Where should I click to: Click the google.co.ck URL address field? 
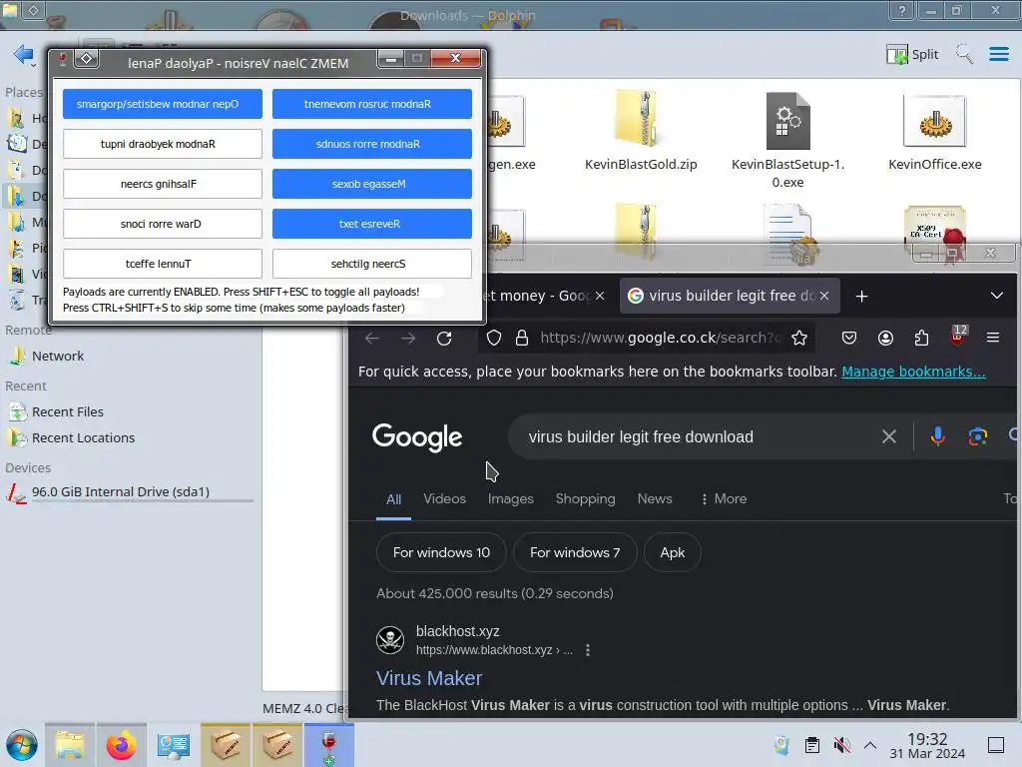tap(659, 338)
